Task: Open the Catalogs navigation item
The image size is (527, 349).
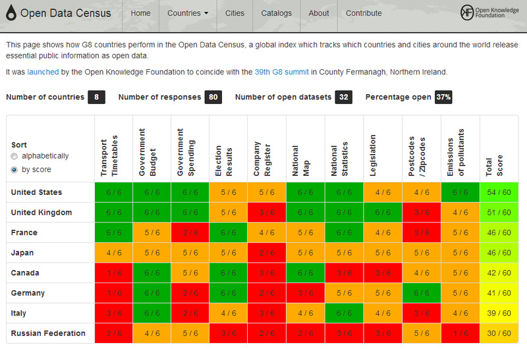Action: (276, 13)
